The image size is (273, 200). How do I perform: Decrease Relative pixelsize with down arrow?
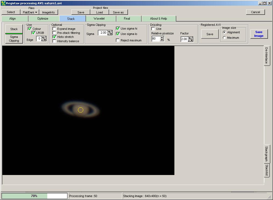coord(162,40)
